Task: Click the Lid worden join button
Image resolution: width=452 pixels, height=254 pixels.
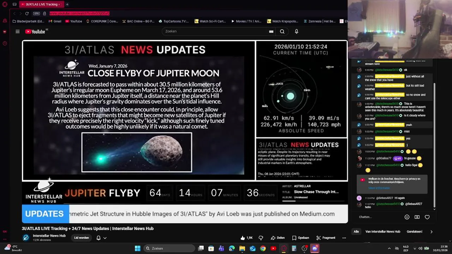Action: 81,238
